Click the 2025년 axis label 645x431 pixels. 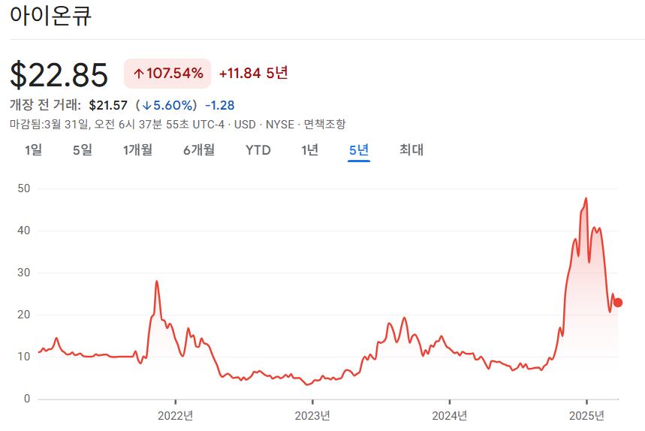(586, 416)
